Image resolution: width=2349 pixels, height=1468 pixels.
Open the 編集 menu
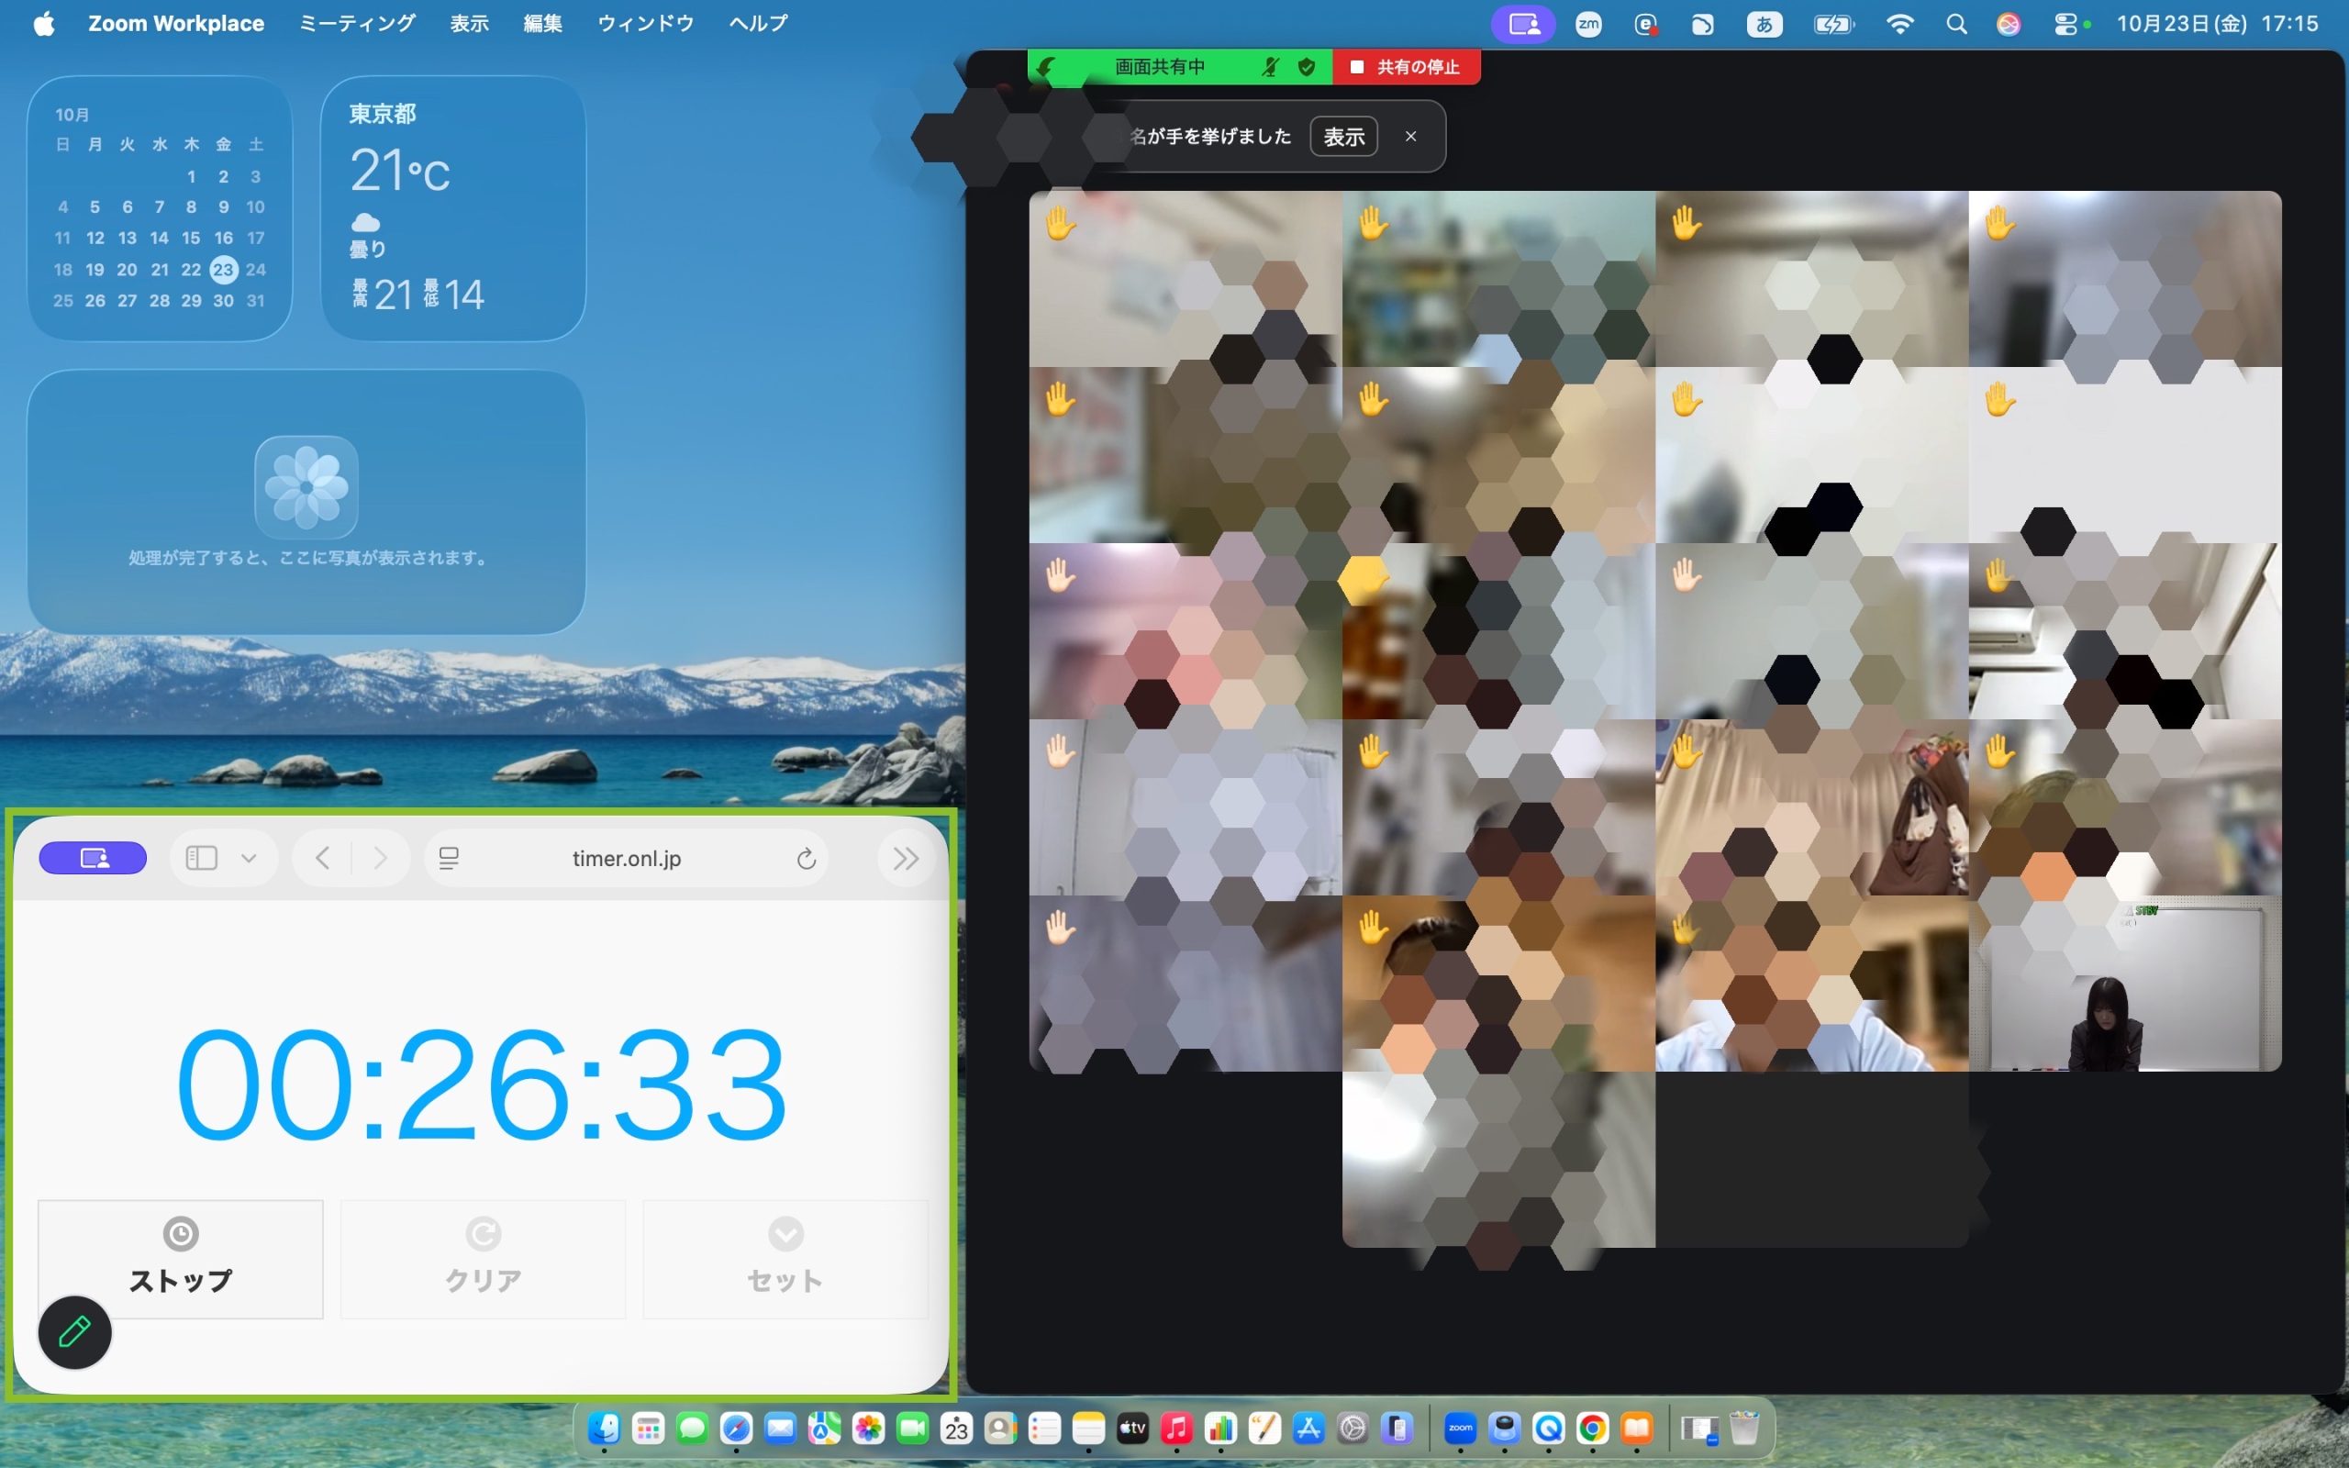pyautogui.click(x=542, y=23)
